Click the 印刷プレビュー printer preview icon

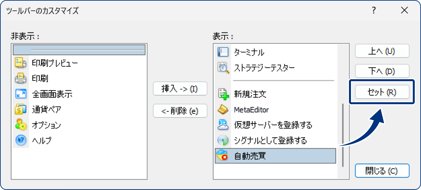coord(20,63)
